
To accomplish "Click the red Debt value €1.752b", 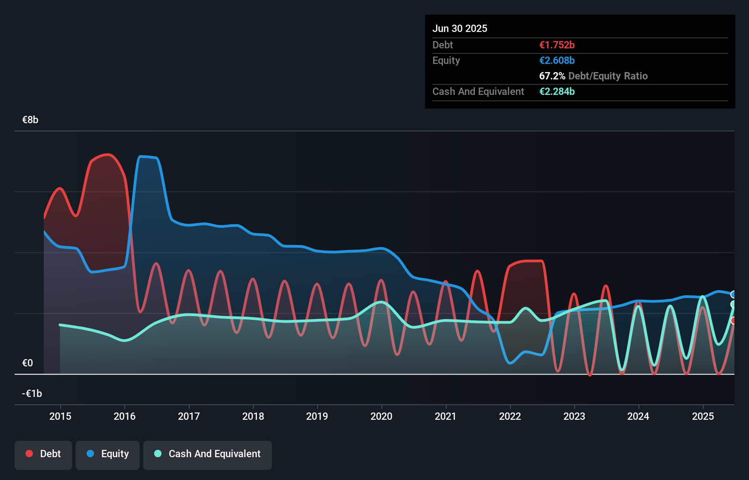I will tap(557, 45).
